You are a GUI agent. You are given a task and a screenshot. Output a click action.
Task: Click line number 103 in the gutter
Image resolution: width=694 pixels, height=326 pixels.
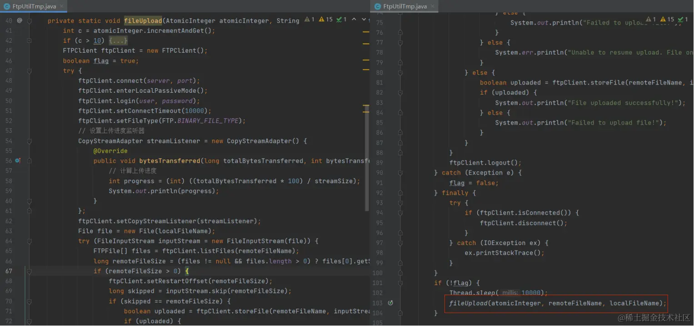(x=378, y=303)
